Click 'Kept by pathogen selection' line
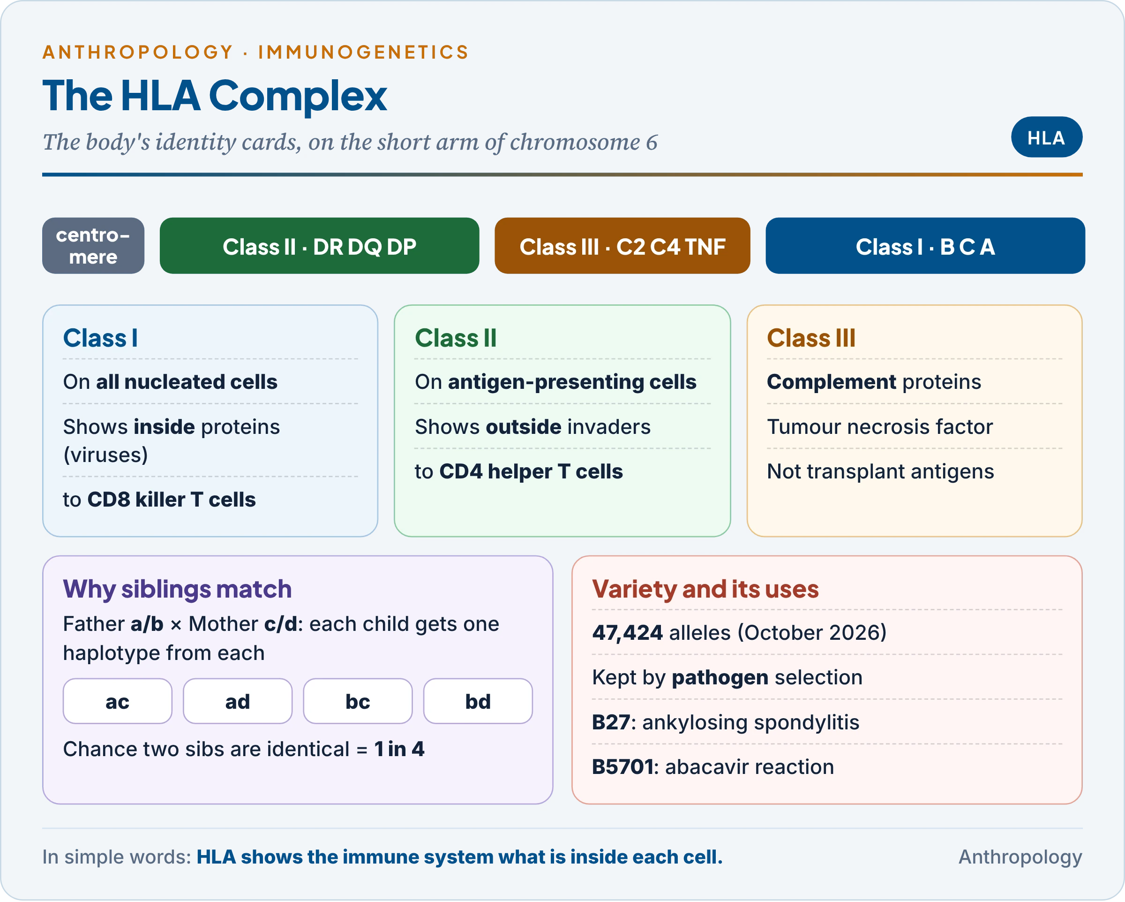This screenshot has width=1125, height=902. (727, 677)
